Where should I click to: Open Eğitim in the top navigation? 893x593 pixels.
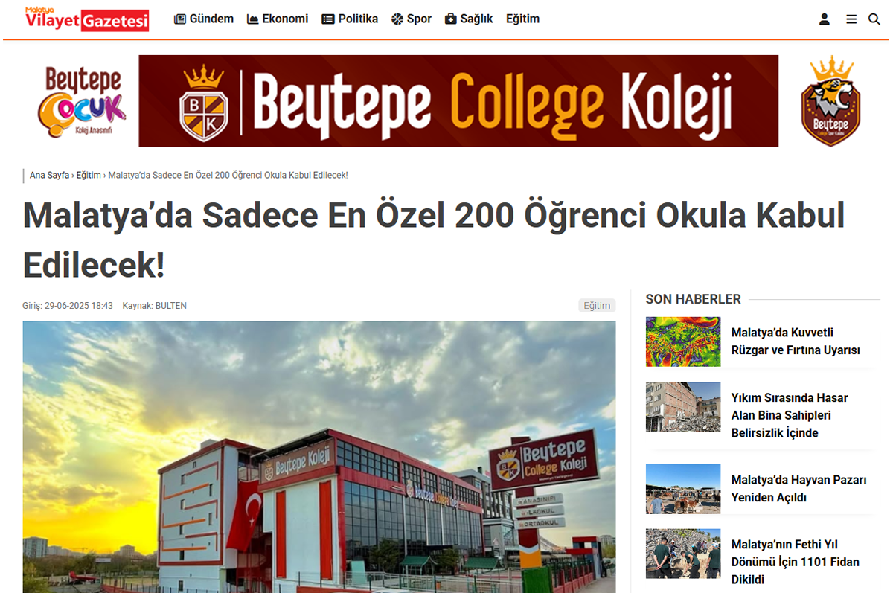click(522, 19)
